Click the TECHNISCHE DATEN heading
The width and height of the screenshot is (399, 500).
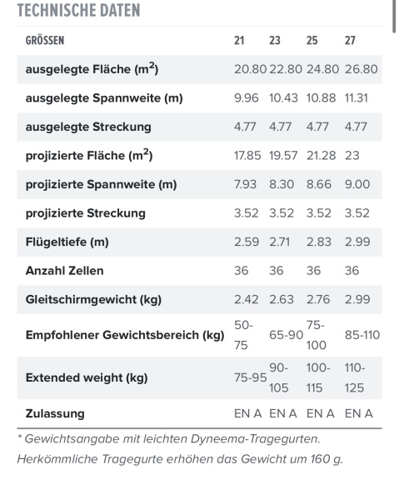click(78, 10)
